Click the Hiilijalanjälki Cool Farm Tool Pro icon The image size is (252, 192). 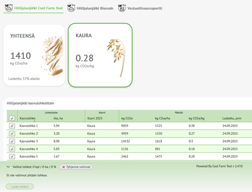point(8,8)
